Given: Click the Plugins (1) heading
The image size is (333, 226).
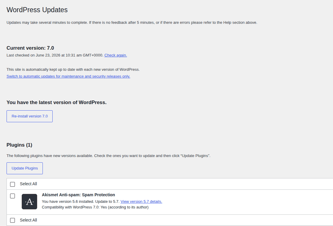Looking at the screenshot, I should point(19,145).
